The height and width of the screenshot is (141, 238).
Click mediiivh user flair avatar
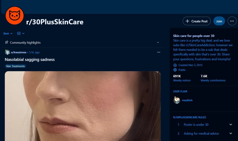coord(177,100)
